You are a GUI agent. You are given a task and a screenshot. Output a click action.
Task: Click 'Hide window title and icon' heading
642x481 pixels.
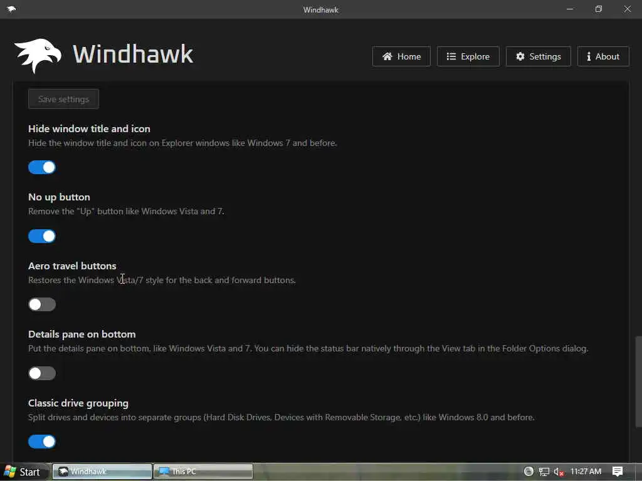(x=89, y=128)
